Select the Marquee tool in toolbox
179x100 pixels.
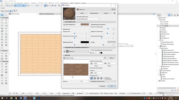click(6, 15)
